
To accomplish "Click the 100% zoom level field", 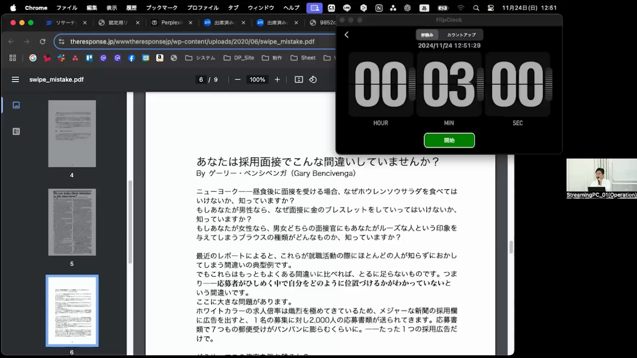I will [x=257, y=80].
